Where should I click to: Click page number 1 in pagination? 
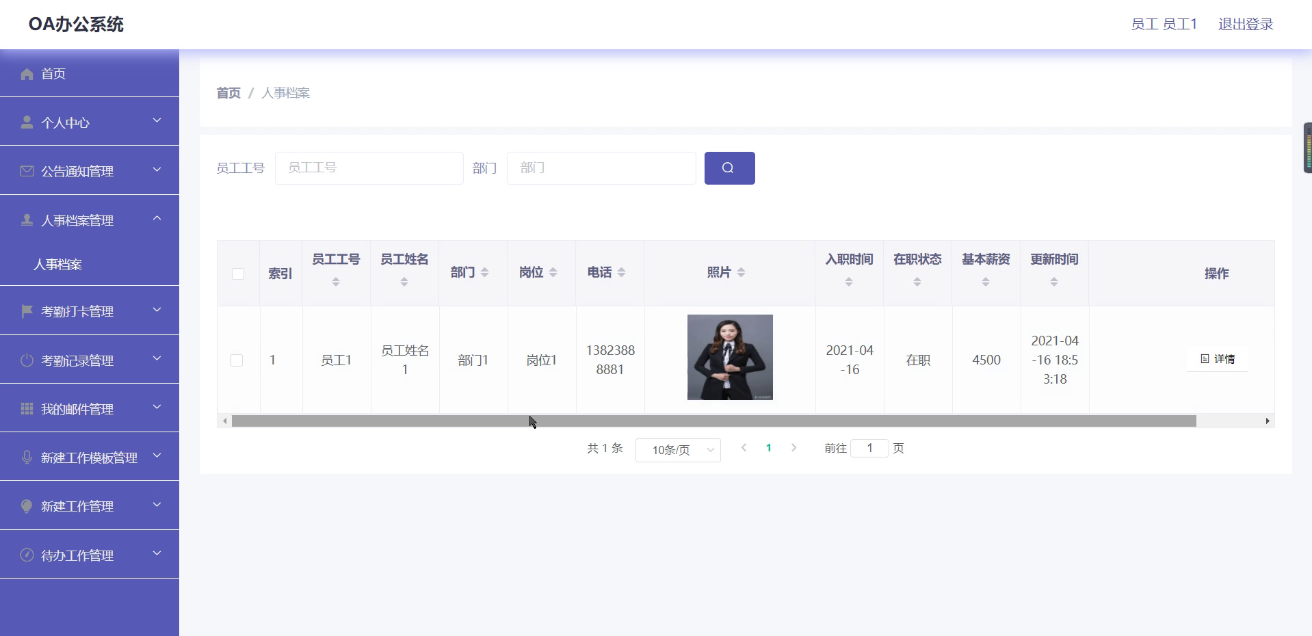[x=769, y=448]
